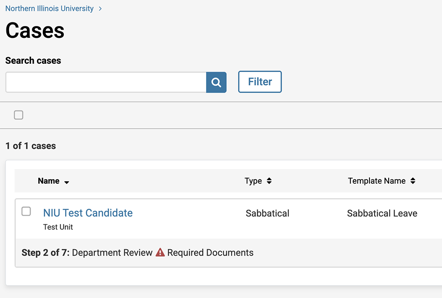Open the NIU Test Candidate case

pos(88,213)
